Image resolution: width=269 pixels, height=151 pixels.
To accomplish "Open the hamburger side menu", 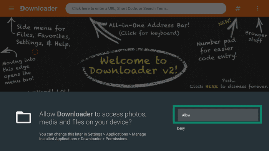I will click(11, 8).
